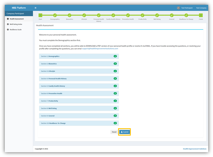The width and height of the screenshot is (213, 157).
Task: Click the Reset button
Action: [x=114, y=132]
